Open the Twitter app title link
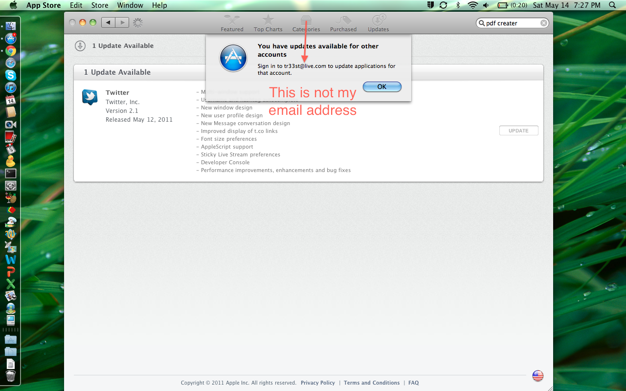626x391 pixels. pyautogui.click(x=117, y=92)
